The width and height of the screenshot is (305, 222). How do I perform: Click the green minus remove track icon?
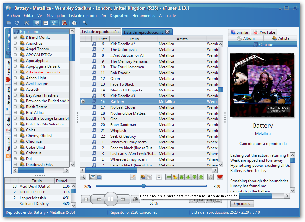(x=169, y=177)
